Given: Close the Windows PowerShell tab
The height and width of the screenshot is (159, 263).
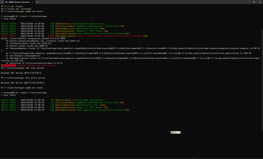Looking at the screenshot, I should point(33,2).
